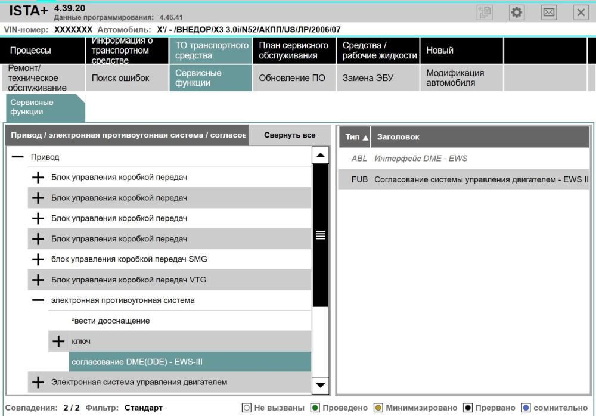
Task: Expand Электронная система управления двигателем
Action: click(x=38, y=382)
